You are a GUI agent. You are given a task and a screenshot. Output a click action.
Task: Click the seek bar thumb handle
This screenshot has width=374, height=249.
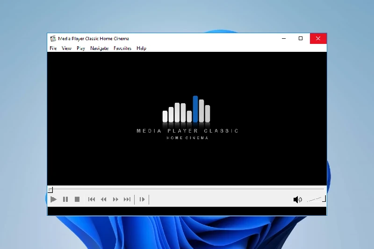point(50,190)
